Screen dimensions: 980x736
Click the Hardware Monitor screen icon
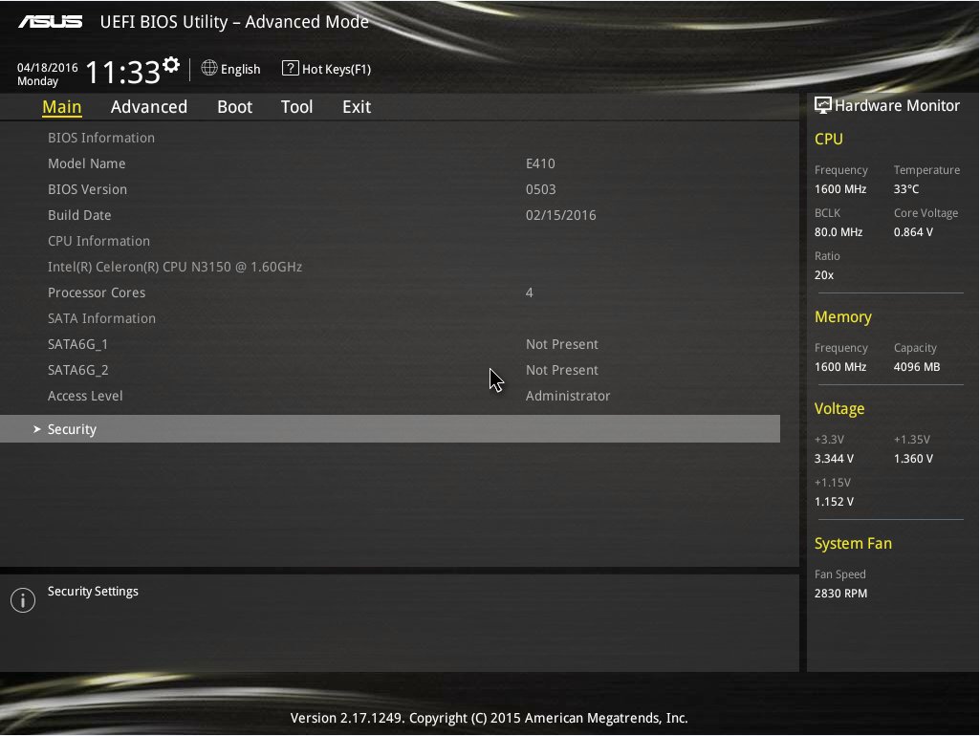pos(822,105)
